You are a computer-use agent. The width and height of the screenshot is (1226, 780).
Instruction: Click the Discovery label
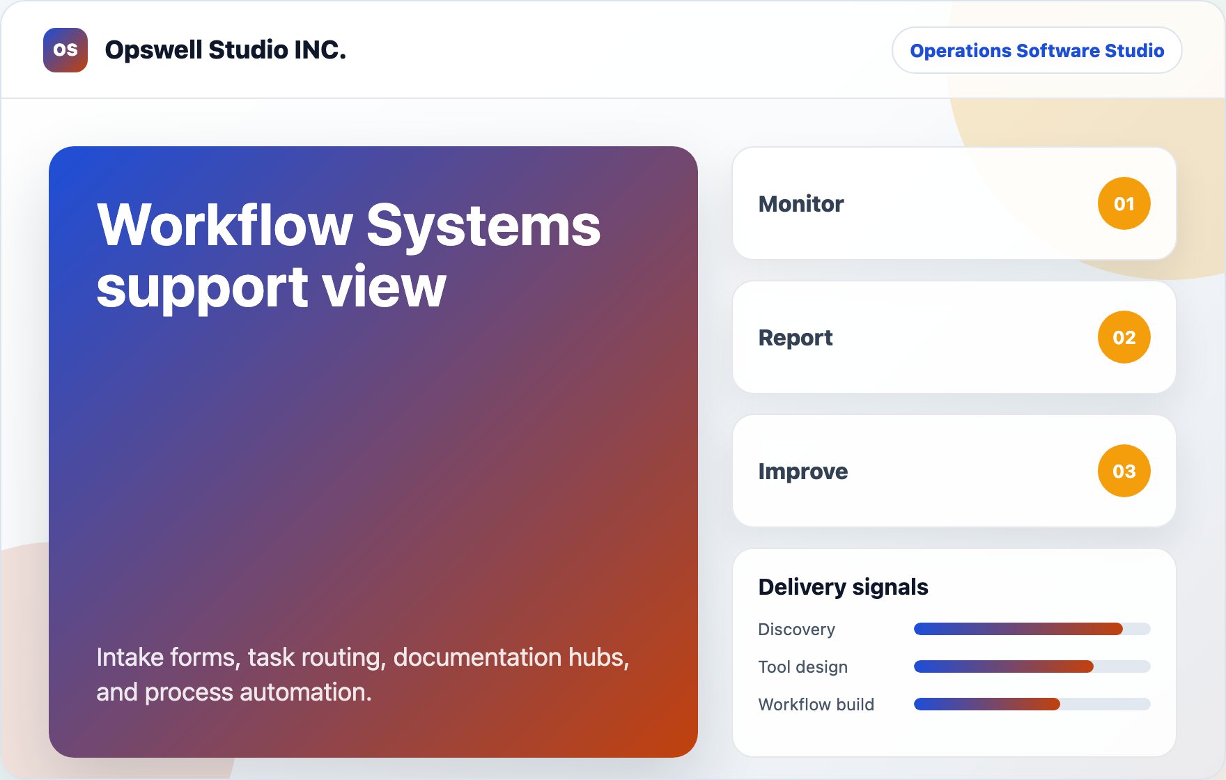(796, 630)
